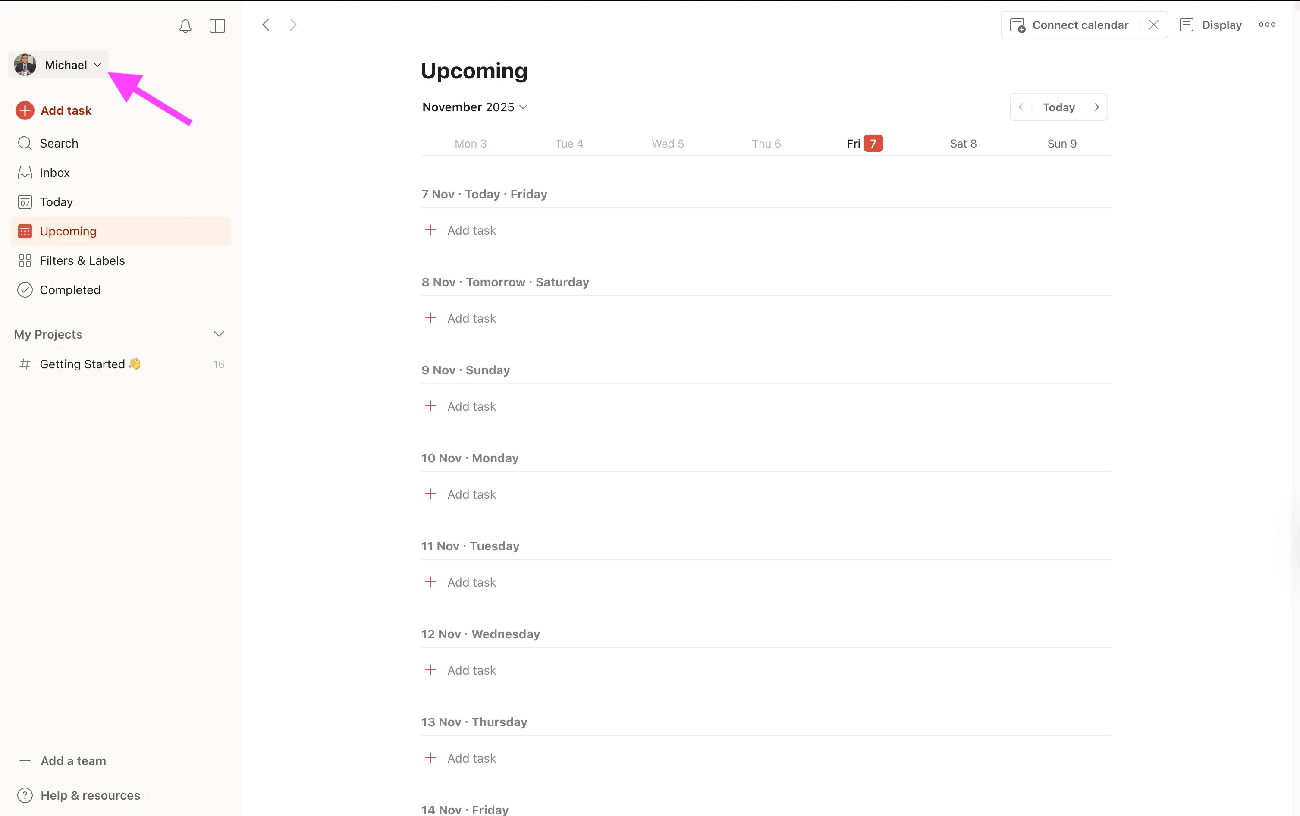This screenshot has height=816, width=1300.
Task: Expand the Michael account dropdown
Action: 97,64
